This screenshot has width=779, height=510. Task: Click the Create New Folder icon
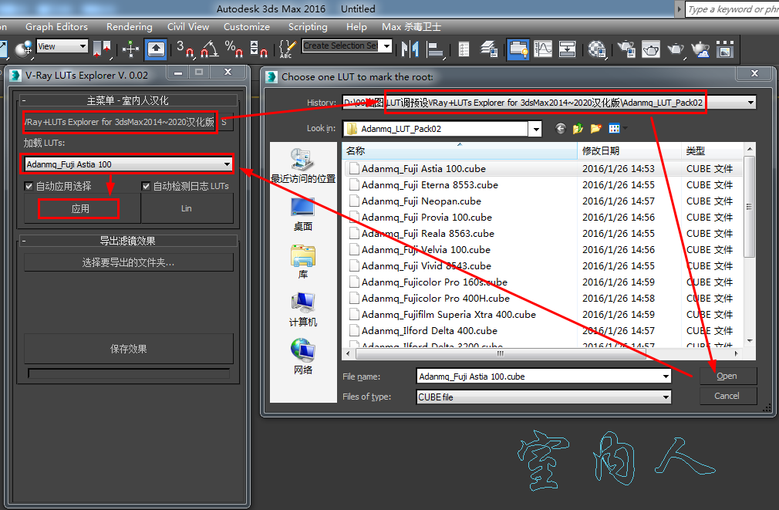tap(595, 129)
